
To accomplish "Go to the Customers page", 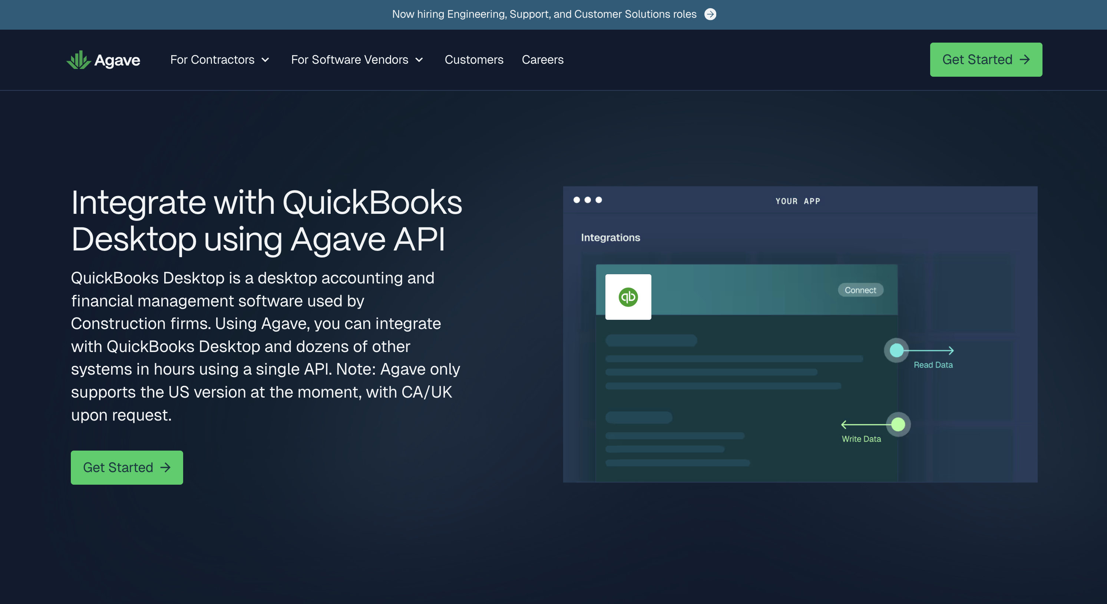I will 473,60.
